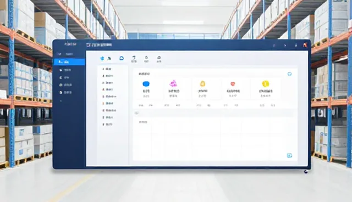The image size is (352, 202).
Task: Click the red card icon
Action: (x=233, y=84)
